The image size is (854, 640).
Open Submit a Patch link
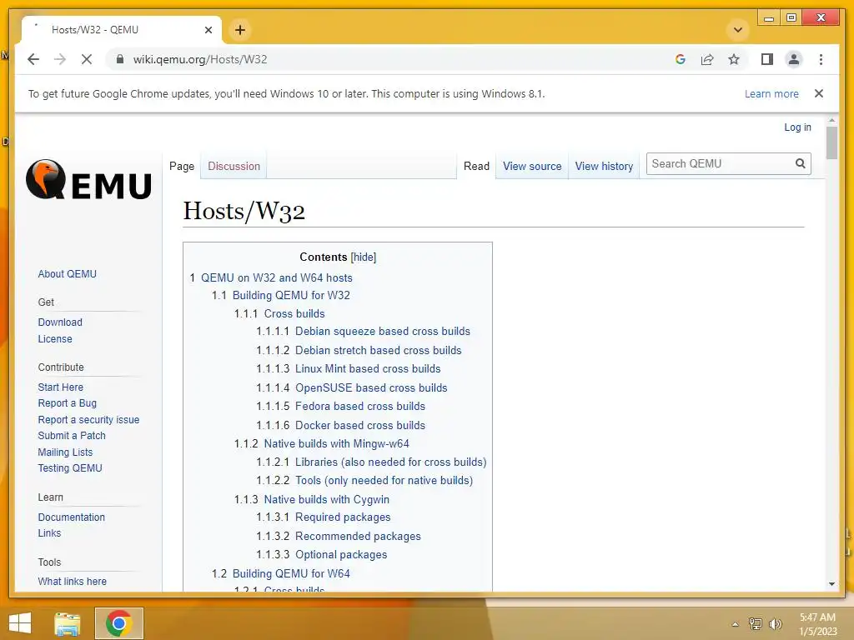72,435
